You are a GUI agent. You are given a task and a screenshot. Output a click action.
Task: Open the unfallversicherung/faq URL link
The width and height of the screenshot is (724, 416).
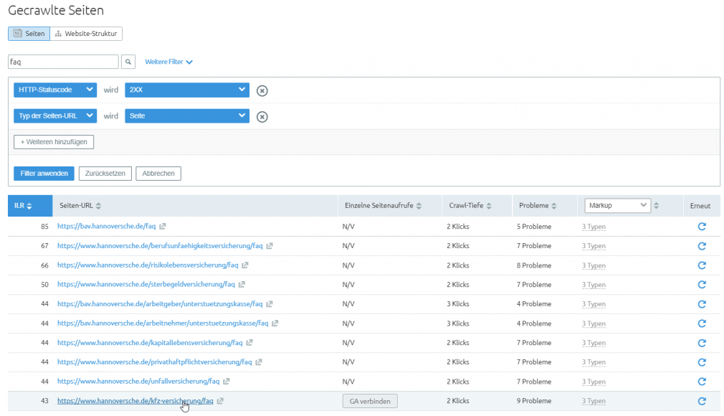138,382
